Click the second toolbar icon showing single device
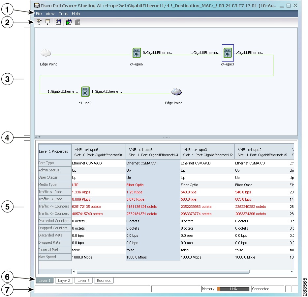The height and width of the screenshot is (297, 308). click(48, 22)
